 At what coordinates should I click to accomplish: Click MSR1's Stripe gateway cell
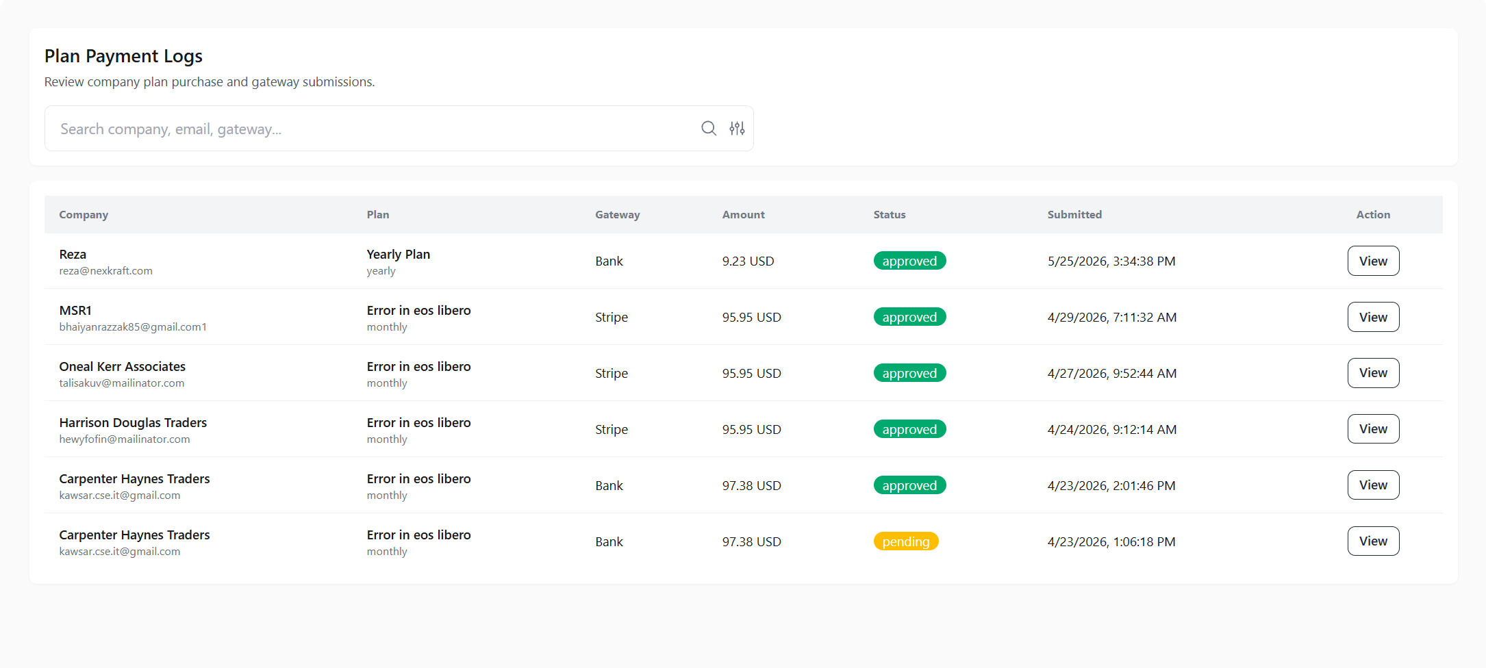pyautogui.click(x=612, y=318)
